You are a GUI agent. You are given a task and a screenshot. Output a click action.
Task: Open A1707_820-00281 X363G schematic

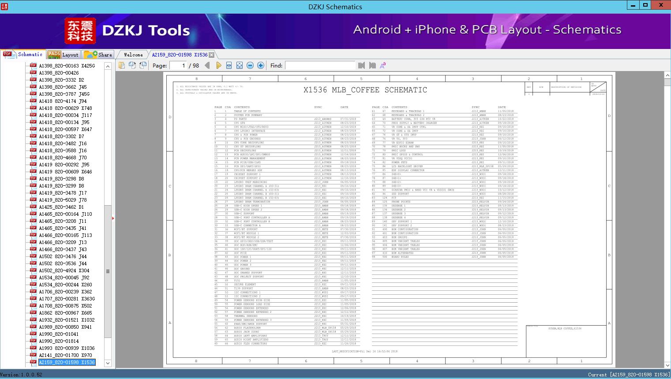(67, 299)
